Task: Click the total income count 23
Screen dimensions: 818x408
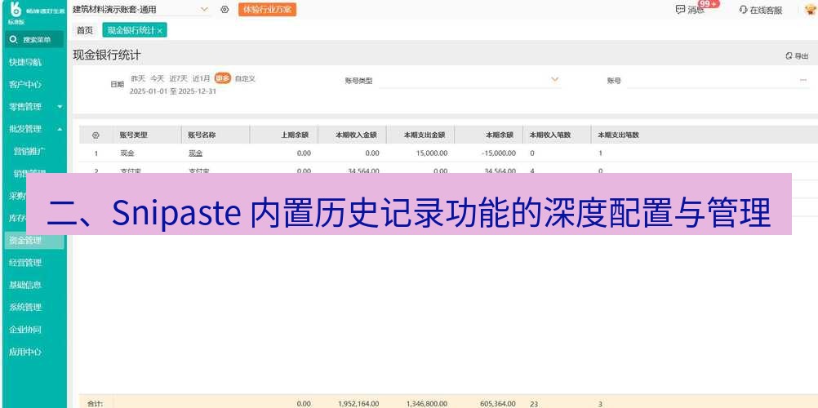Action: click(534, 404)
